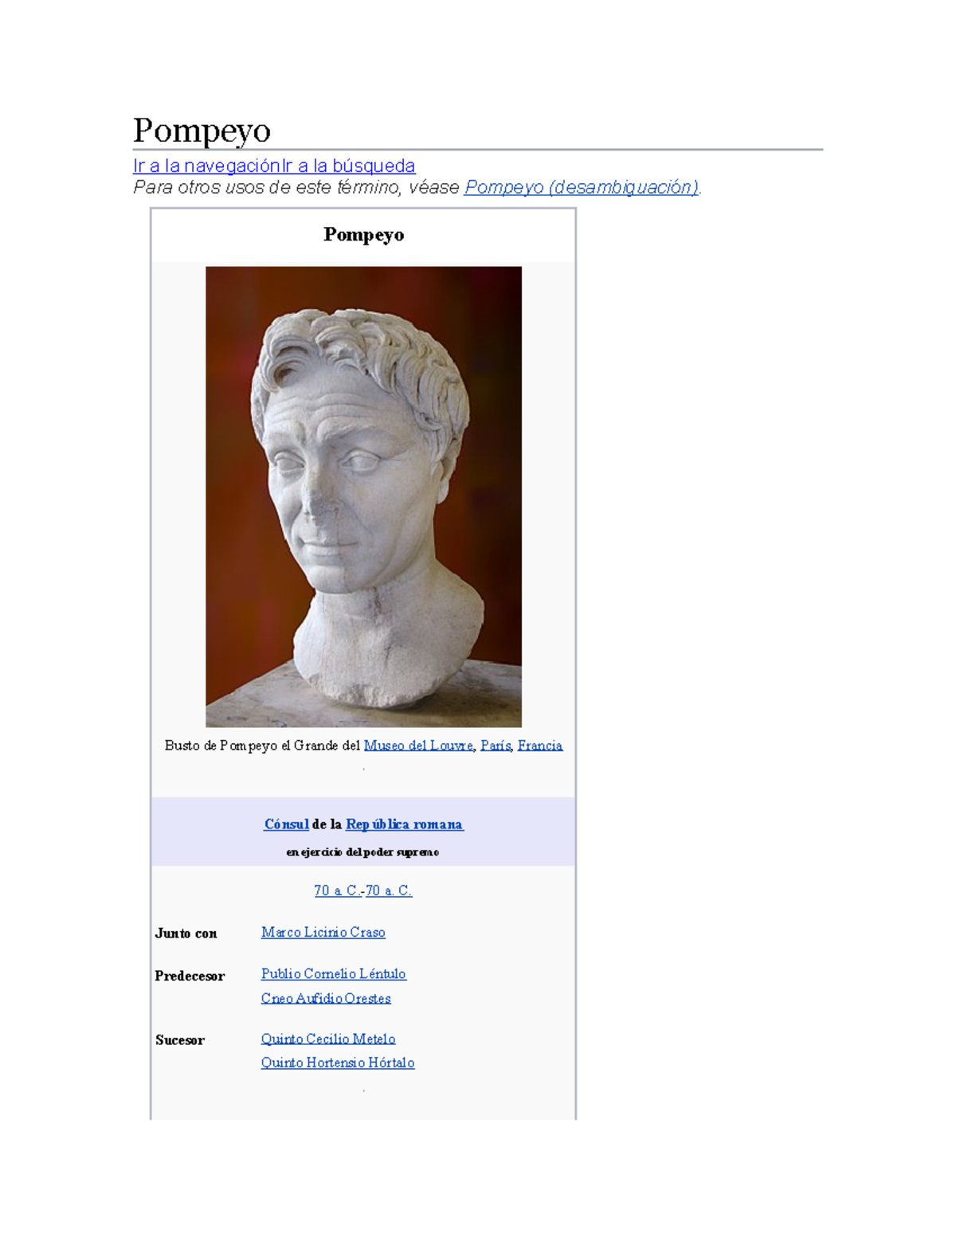Click the 'Francia' link in caption
The width and height of the screenshot is (956, 1237).
540,746
